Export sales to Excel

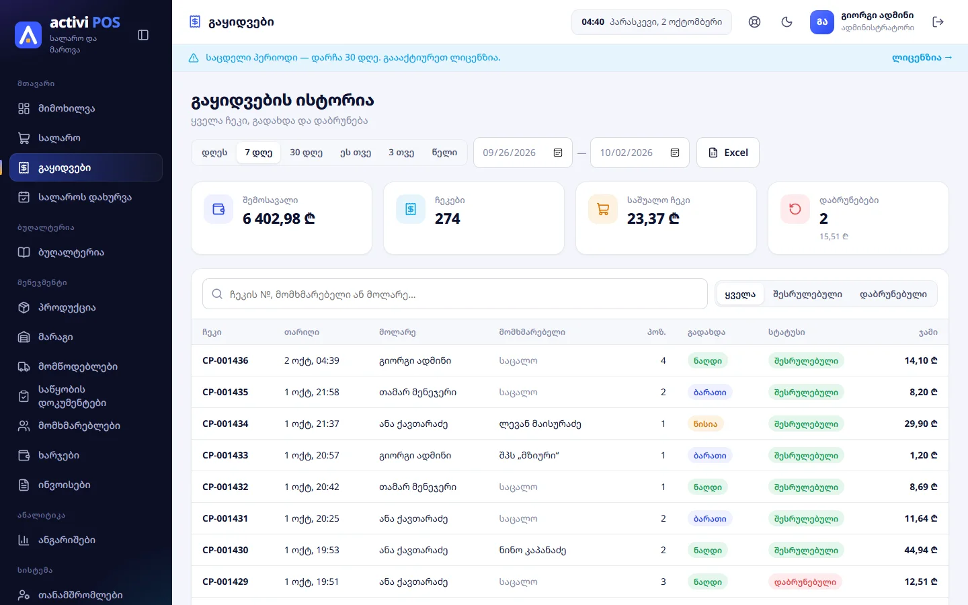pyautogui.click(x=728, y=153)
